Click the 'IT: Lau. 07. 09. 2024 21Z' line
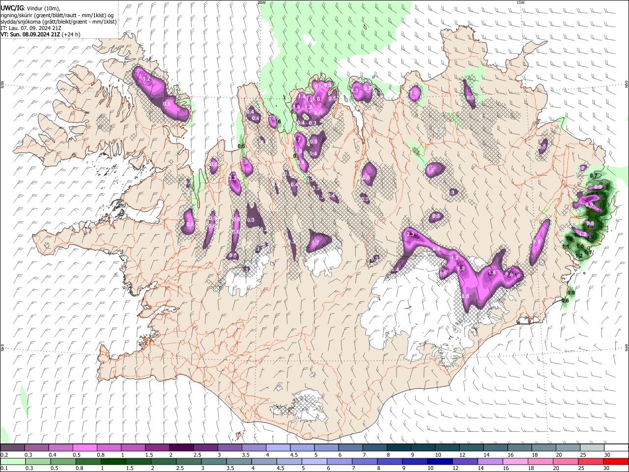 (x=31, y=28)
